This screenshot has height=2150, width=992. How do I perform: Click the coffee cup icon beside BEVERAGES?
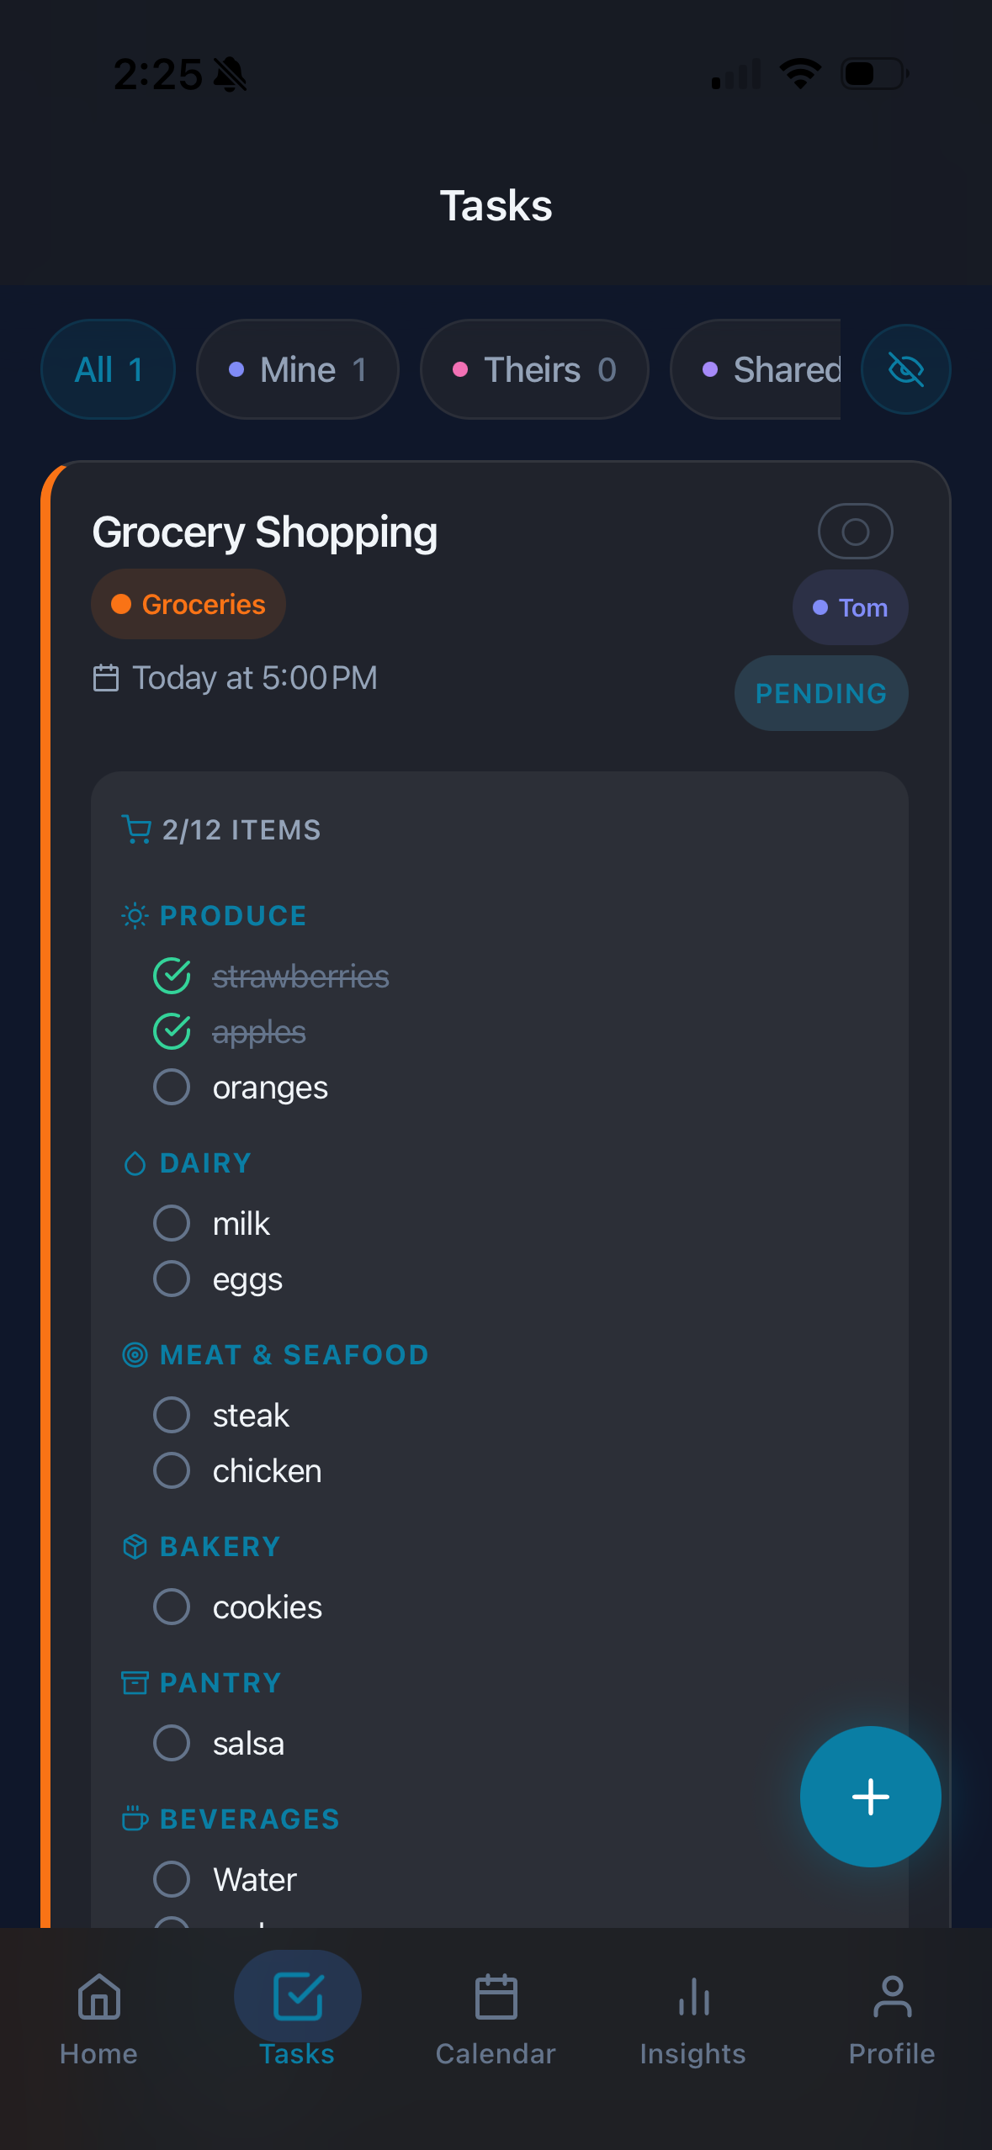(x=134, y=1819)
